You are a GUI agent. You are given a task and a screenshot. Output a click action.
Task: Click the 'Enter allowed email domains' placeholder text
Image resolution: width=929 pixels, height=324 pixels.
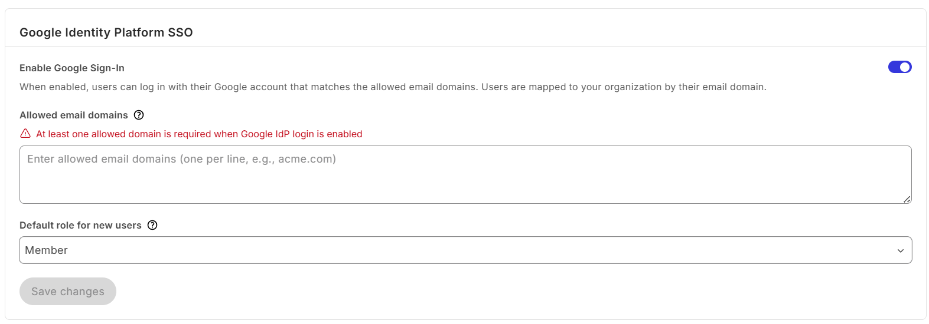click(181, 159)
